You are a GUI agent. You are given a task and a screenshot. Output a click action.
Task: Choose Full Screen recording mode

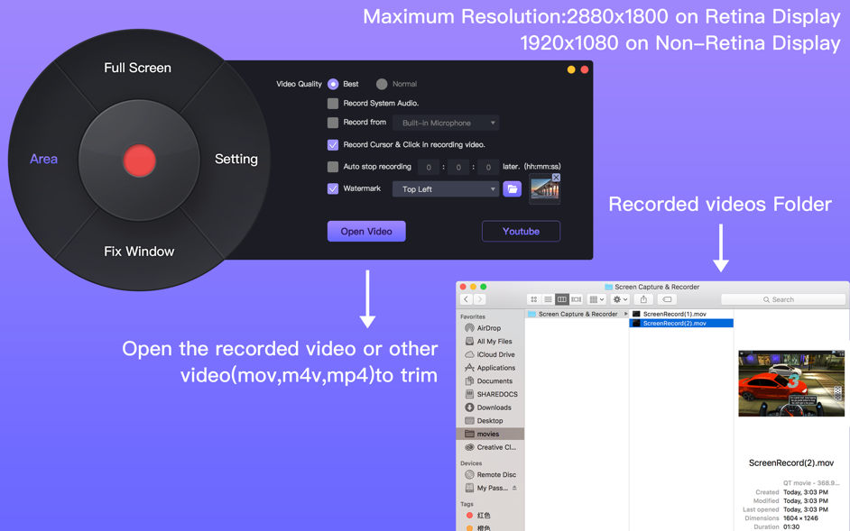pyautogui.click(x=138, y=68)
